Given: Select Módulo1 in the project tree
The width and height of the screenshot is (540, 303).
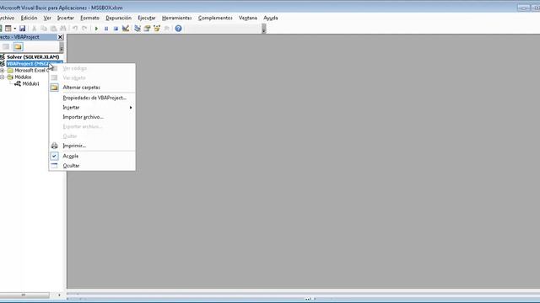Looking at the screenshot, I should [x=30, y=84].
